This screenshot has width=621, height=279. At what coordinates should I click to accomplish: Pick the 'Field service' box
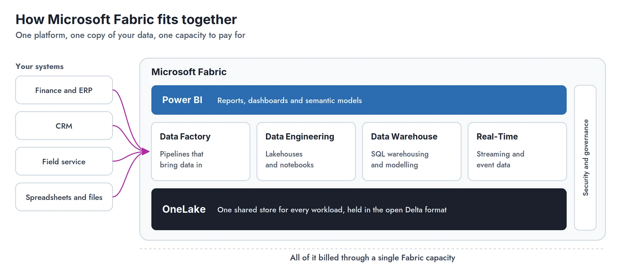click(64, 161)
